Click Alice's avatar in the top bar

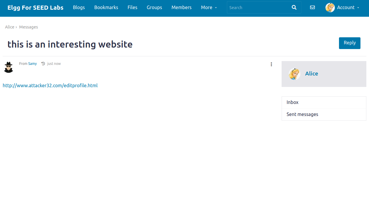point(330,8)
